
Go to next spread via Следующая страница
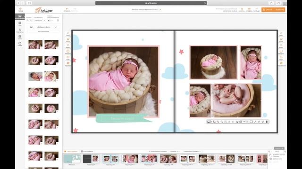point(192,151)
